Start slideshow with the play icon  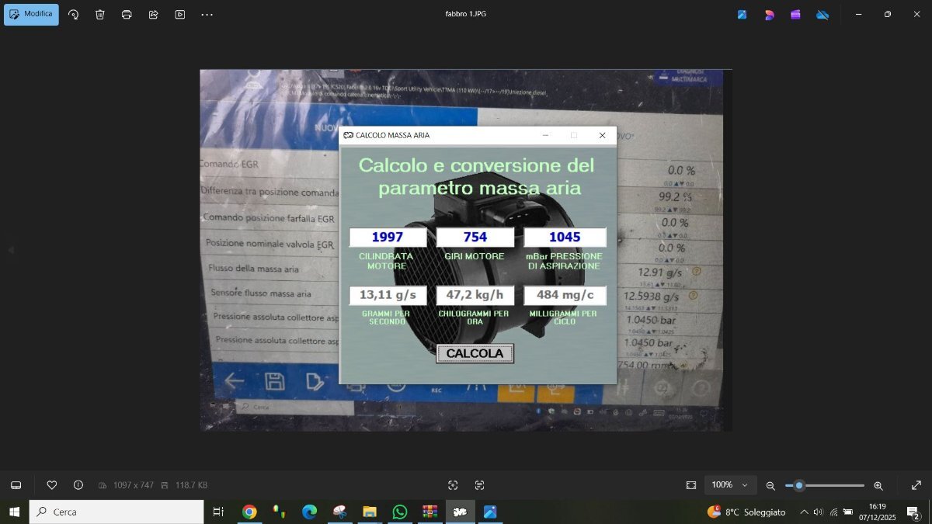tap(180, 14)
